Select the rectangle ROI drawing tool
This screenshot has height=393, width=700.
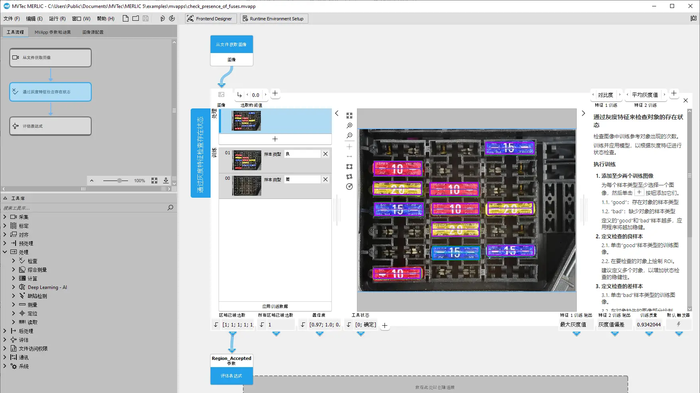tap(349, 166)
